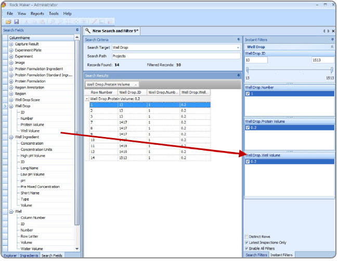Open the File menu
This screenshot has height=261, width=338.
pyautogui.click(x=10, y=13)
